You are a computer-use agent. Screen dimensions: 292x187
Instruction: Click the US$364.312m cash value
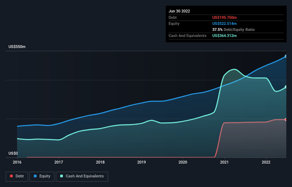click(224, 36)
